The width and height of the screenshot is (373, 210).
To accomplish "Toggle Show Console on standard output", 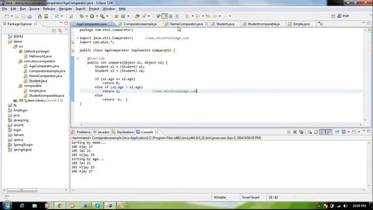I will pyautogui.click(x=322, y=132).
